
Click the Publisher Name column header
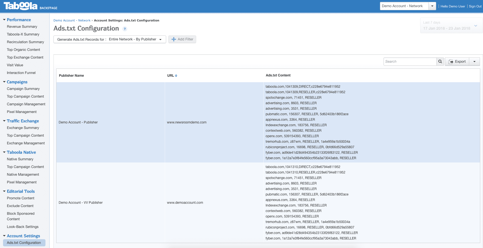(71, 76)
